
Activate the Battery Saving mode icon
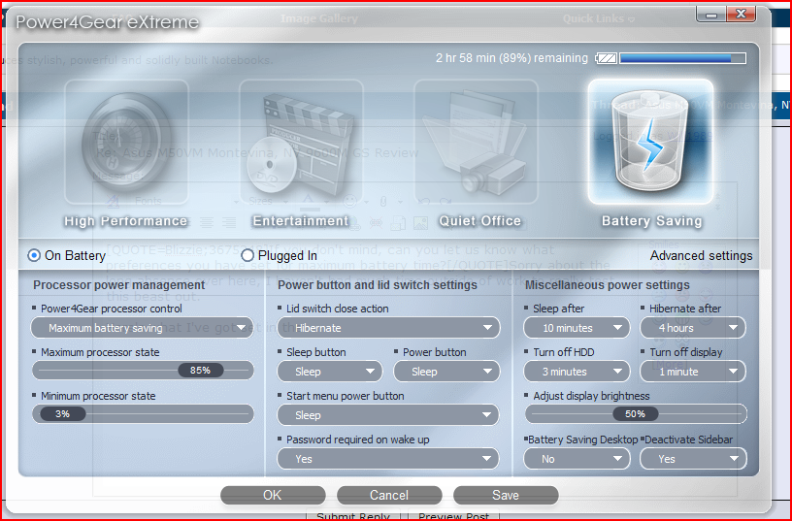tap(650, 142)
